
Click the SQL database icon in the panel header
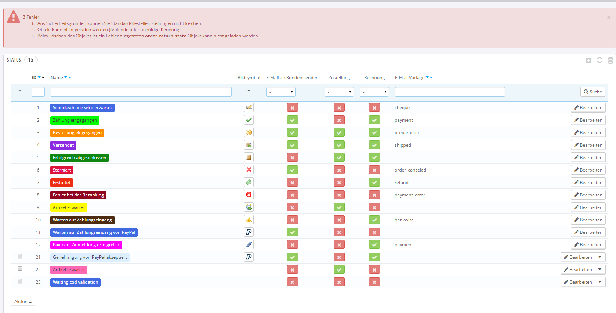[610, 60]
